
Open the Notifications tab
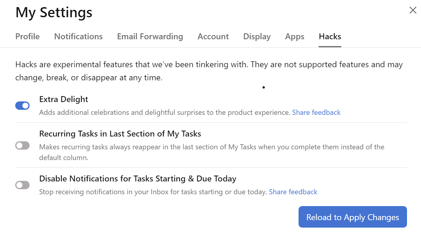coord(78,37)
